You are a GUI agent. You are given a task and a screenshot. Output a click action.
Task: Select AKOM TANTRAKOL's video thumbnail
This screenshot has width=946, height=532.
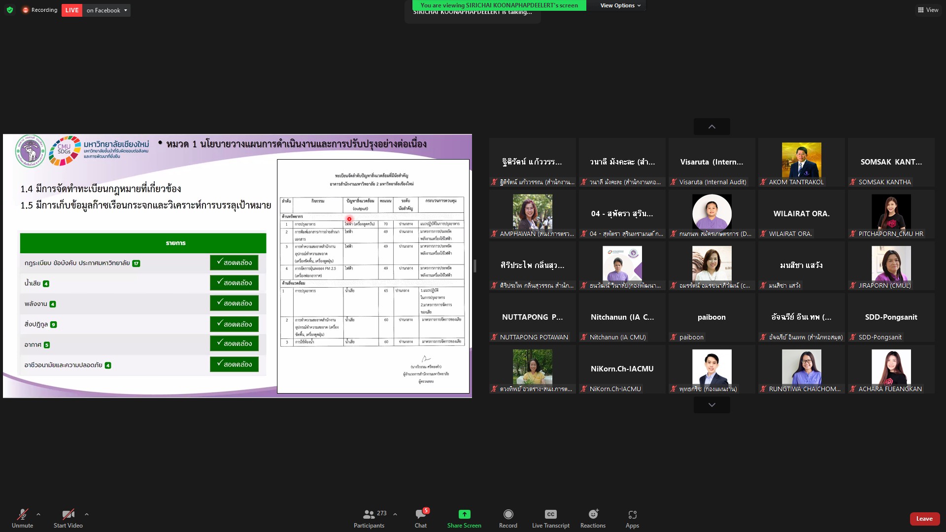click(801, 160)
